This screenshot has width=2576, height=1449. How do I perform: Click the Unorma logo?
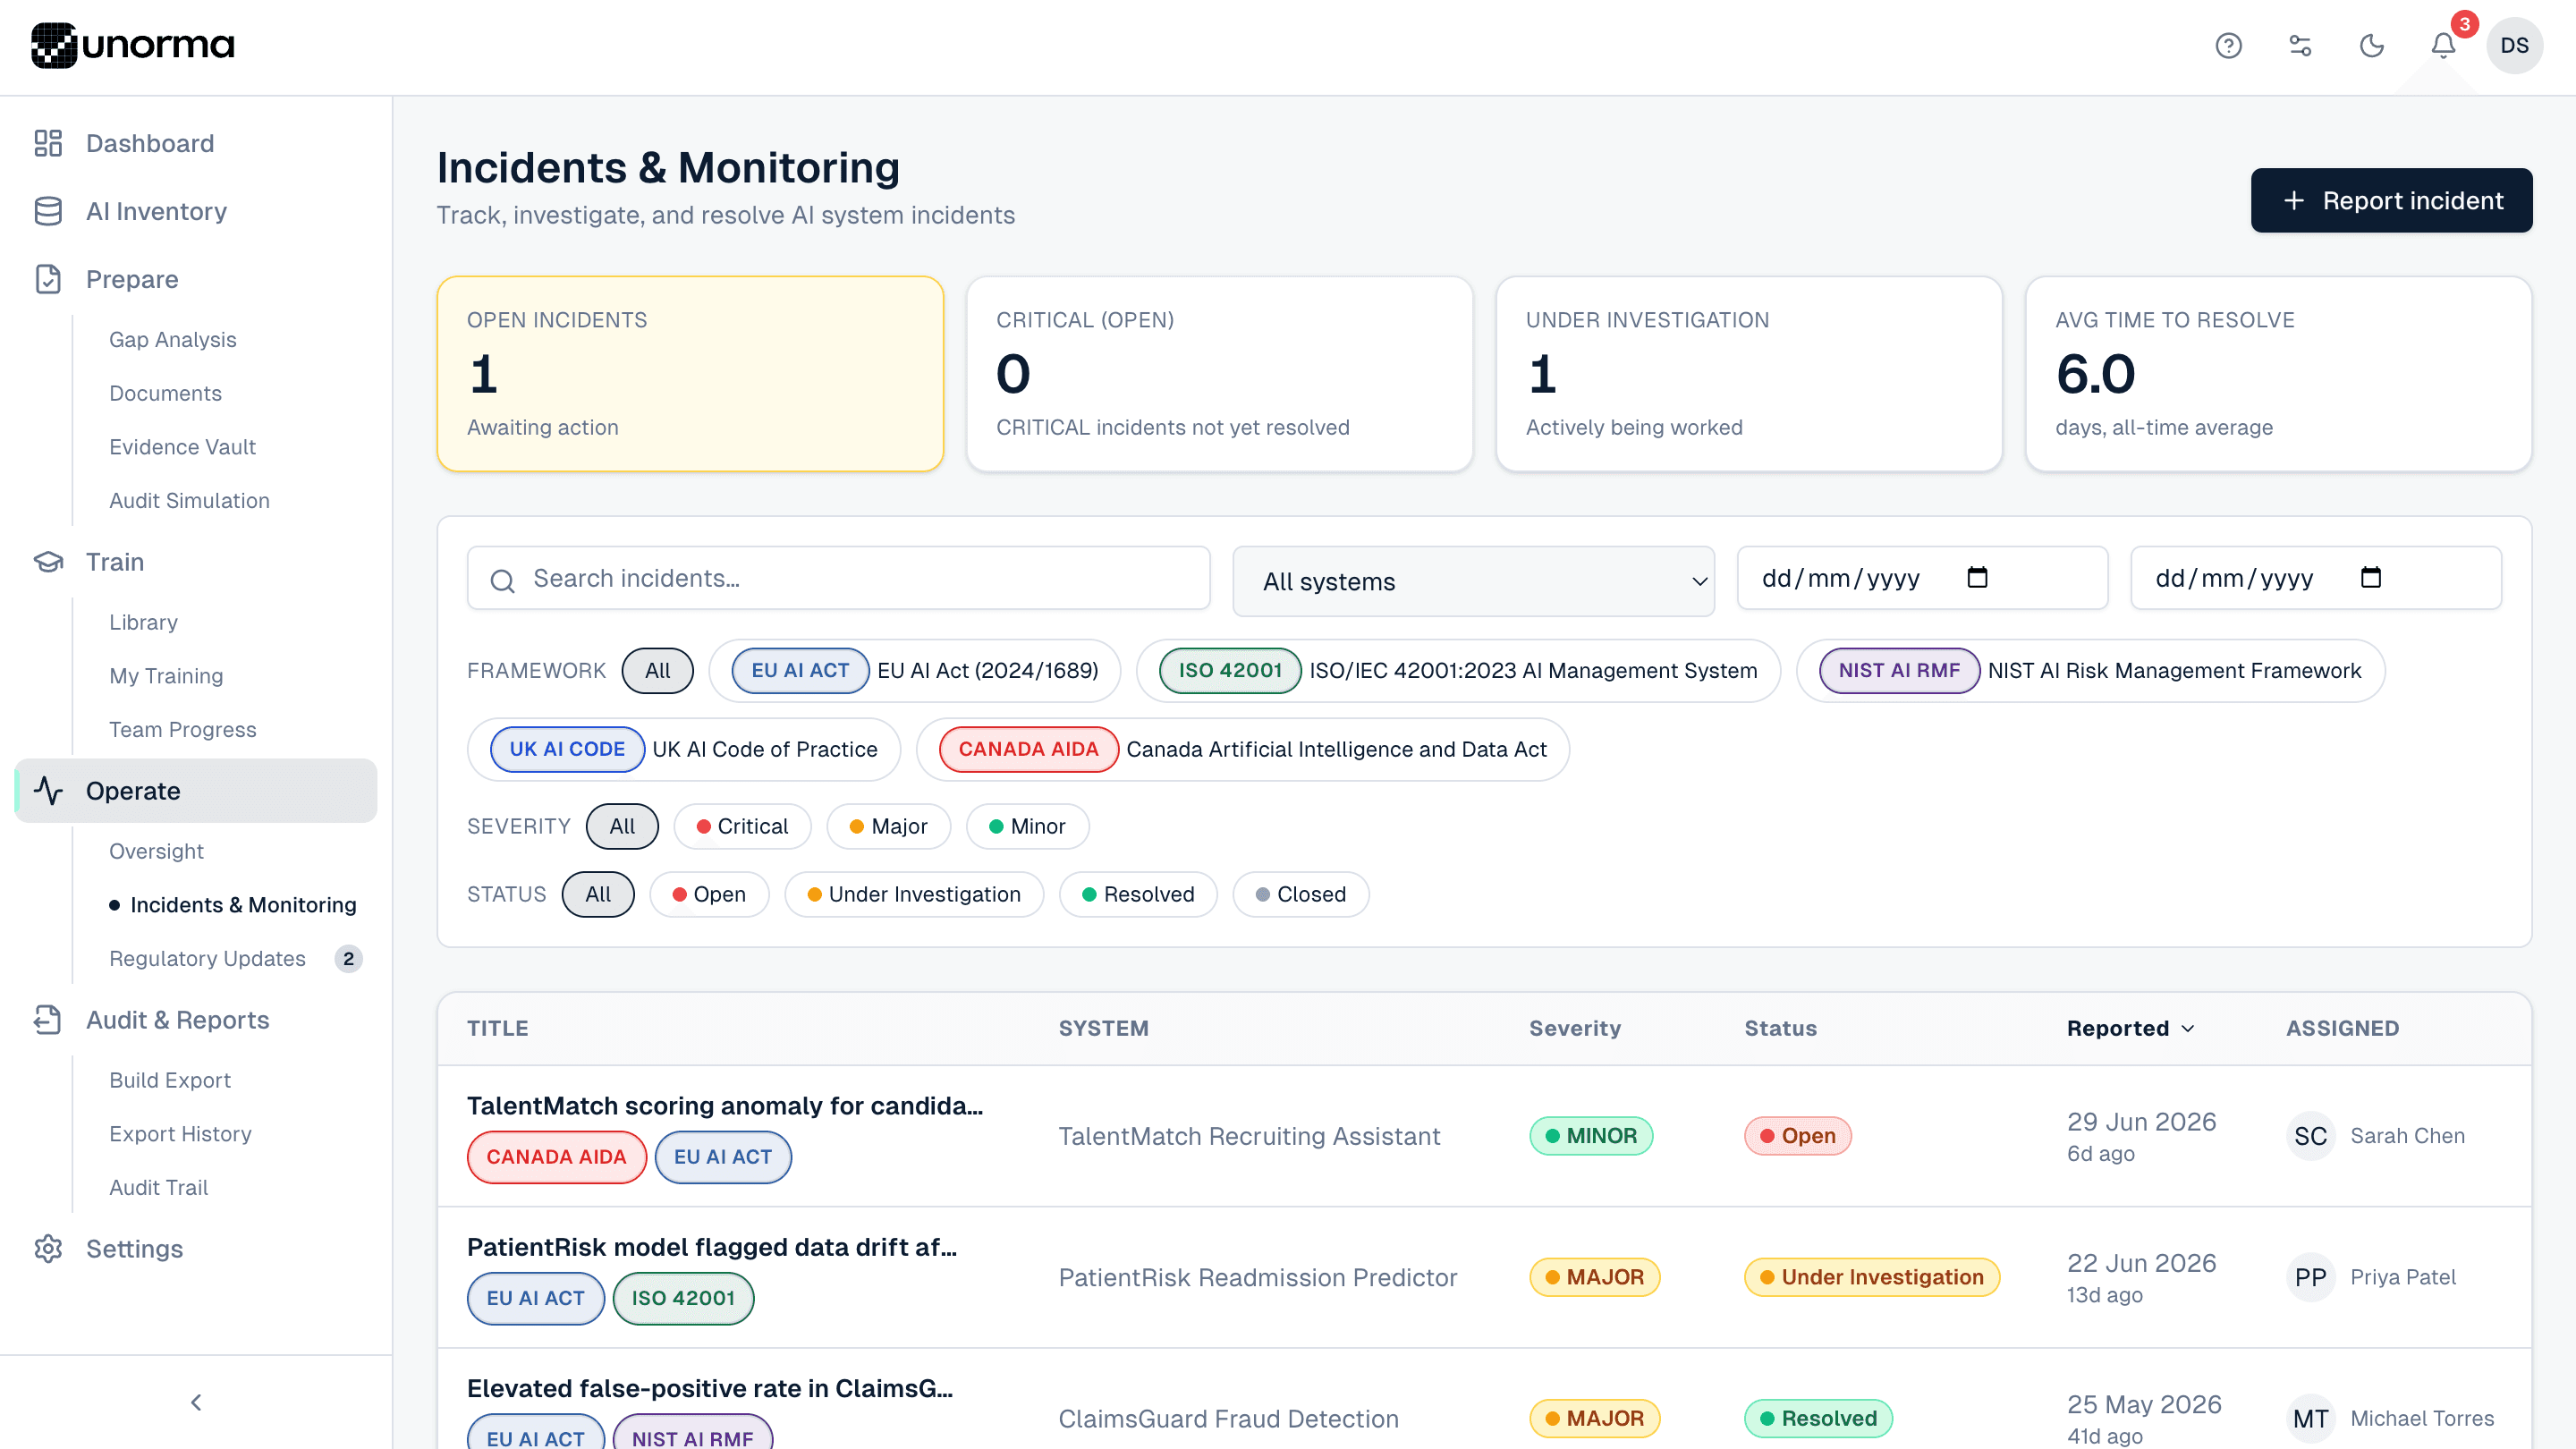coord(132,45)
